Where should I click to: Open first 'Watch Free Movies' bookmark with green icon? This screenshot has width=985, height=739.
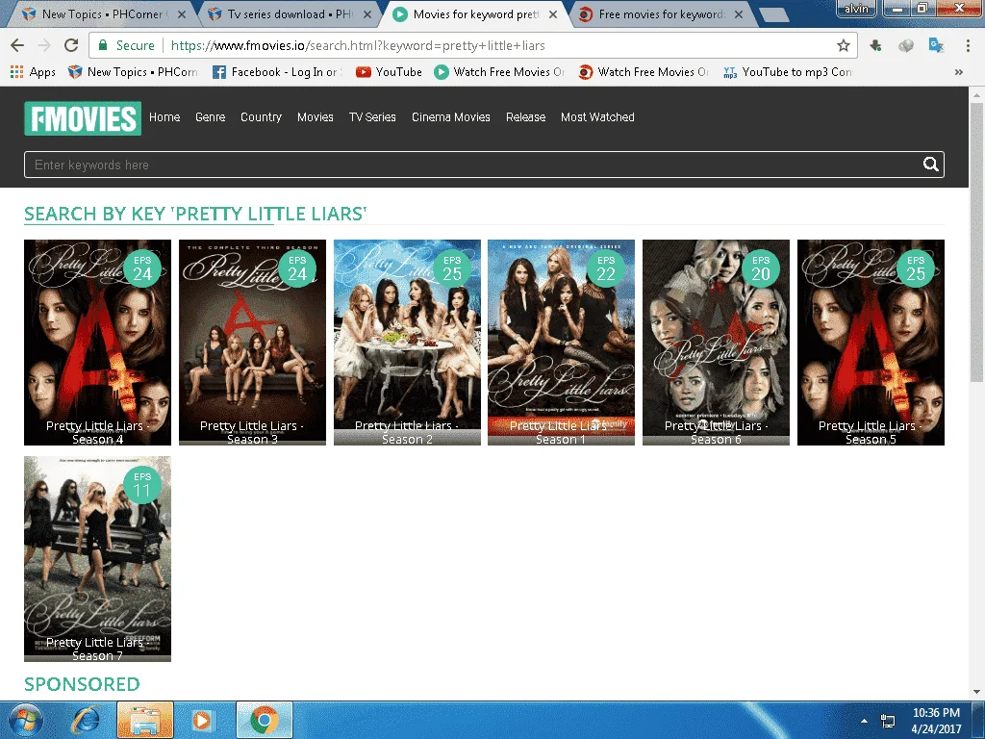[499, 71]
